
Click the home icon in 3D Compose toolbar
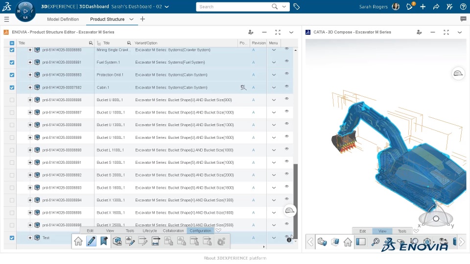(348, 242)
